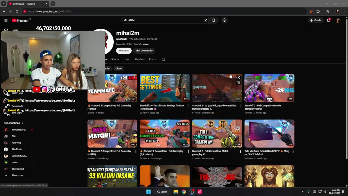This screenshot has height=196, width=348.
Task: Open browser extensions puzzle icon
Action: tap(318, 11)
